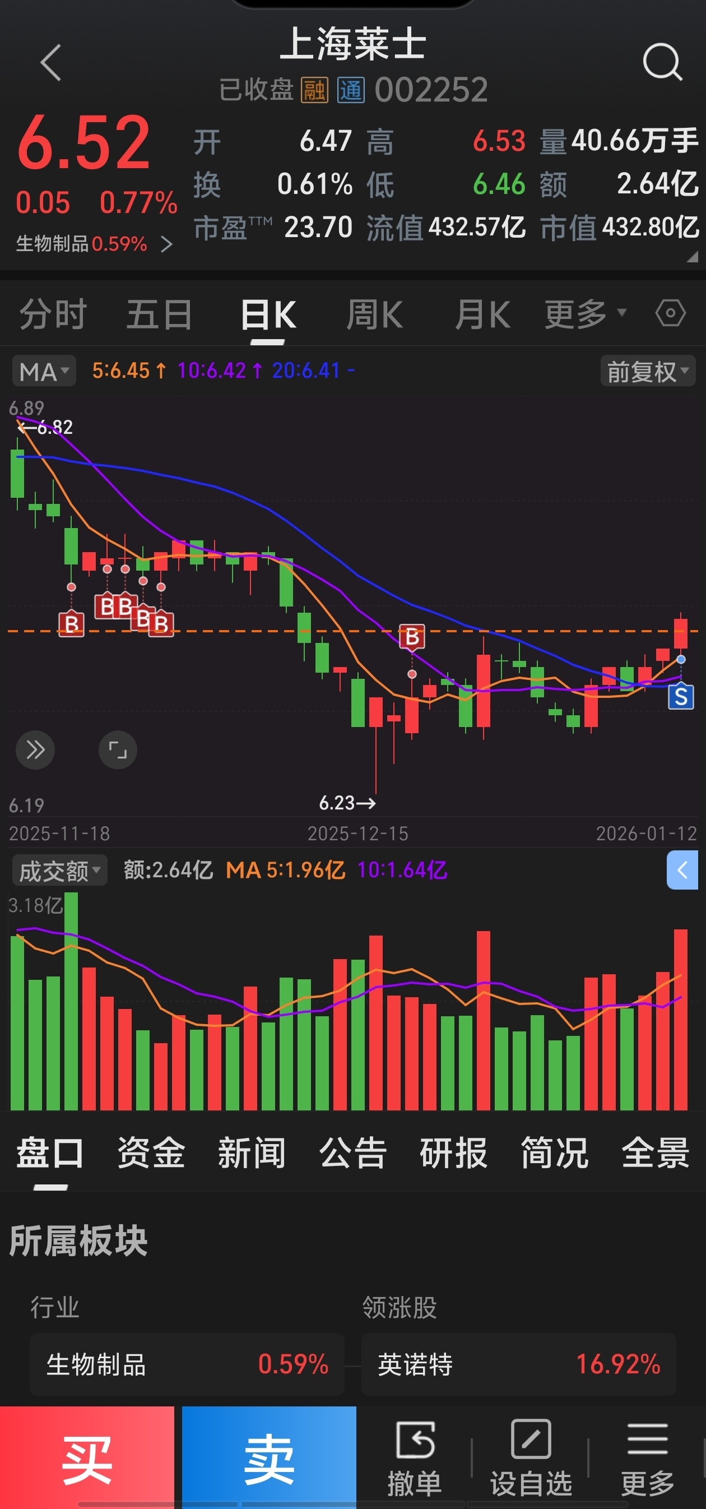This screenshot has width=706, height=1509.
Task: Tap the double-arrow expand chart icon
Action: [35, 749]
